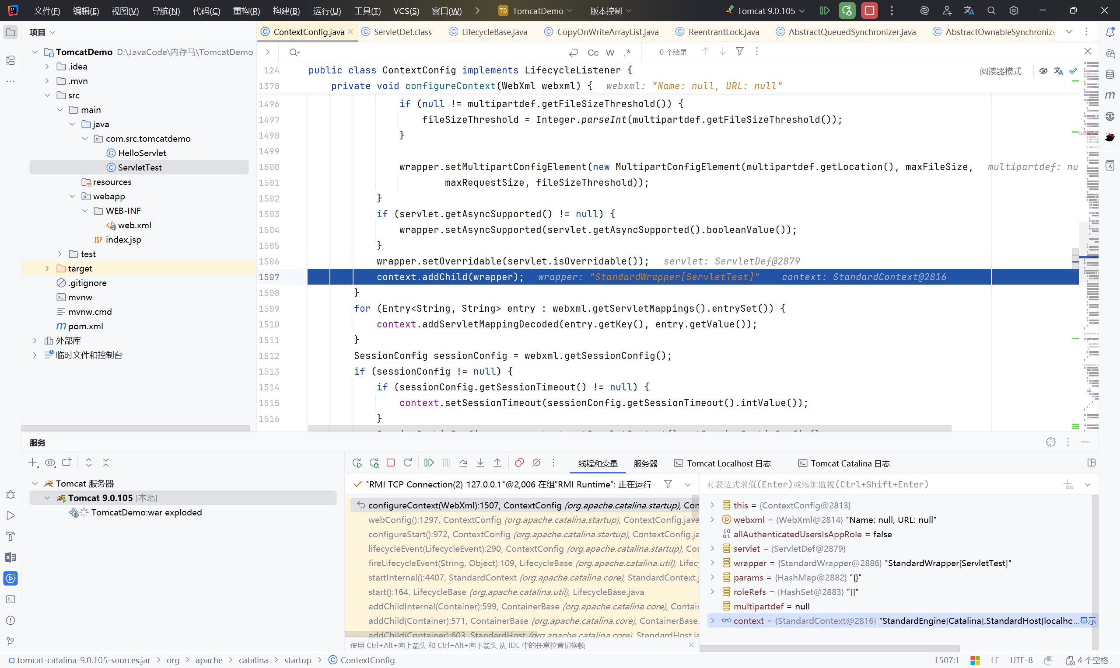Expand the wrapper variable node

click(x=712, y=563)
